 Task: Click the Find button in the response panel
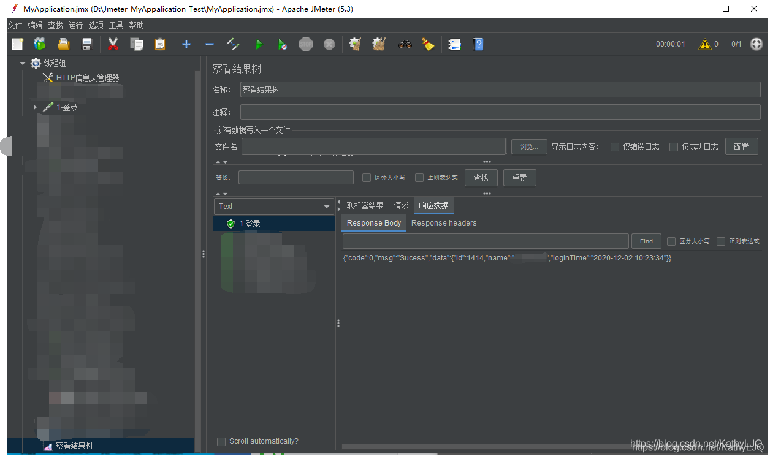pos(646,241)
